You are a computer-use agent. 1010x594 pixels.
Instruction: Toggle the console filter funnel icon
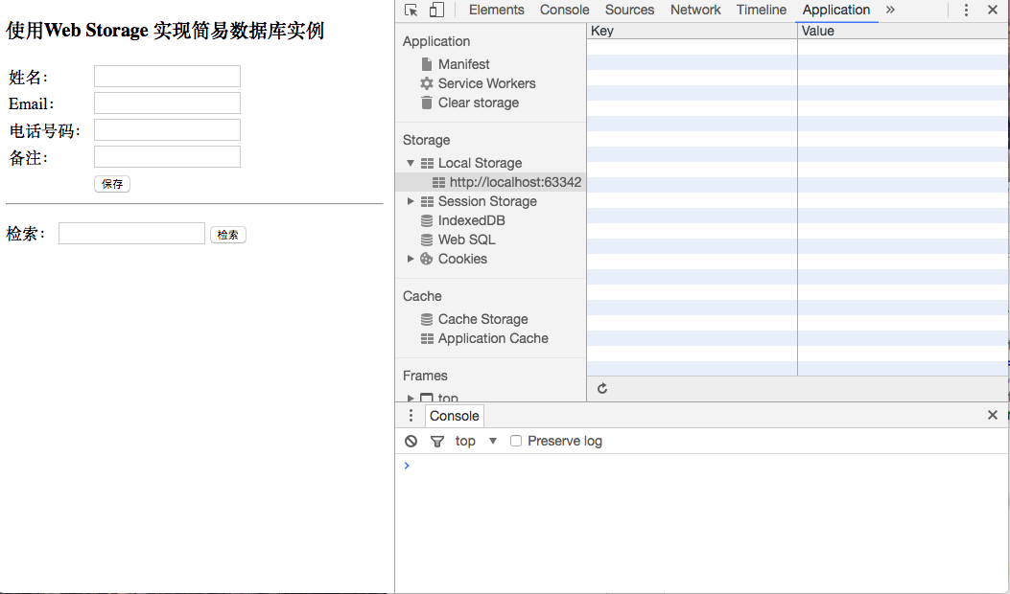point(437,442)
